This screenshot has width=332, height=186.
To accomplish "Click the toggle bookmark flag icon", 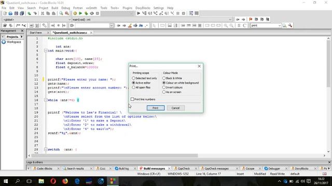I will [x=251, y=20].
